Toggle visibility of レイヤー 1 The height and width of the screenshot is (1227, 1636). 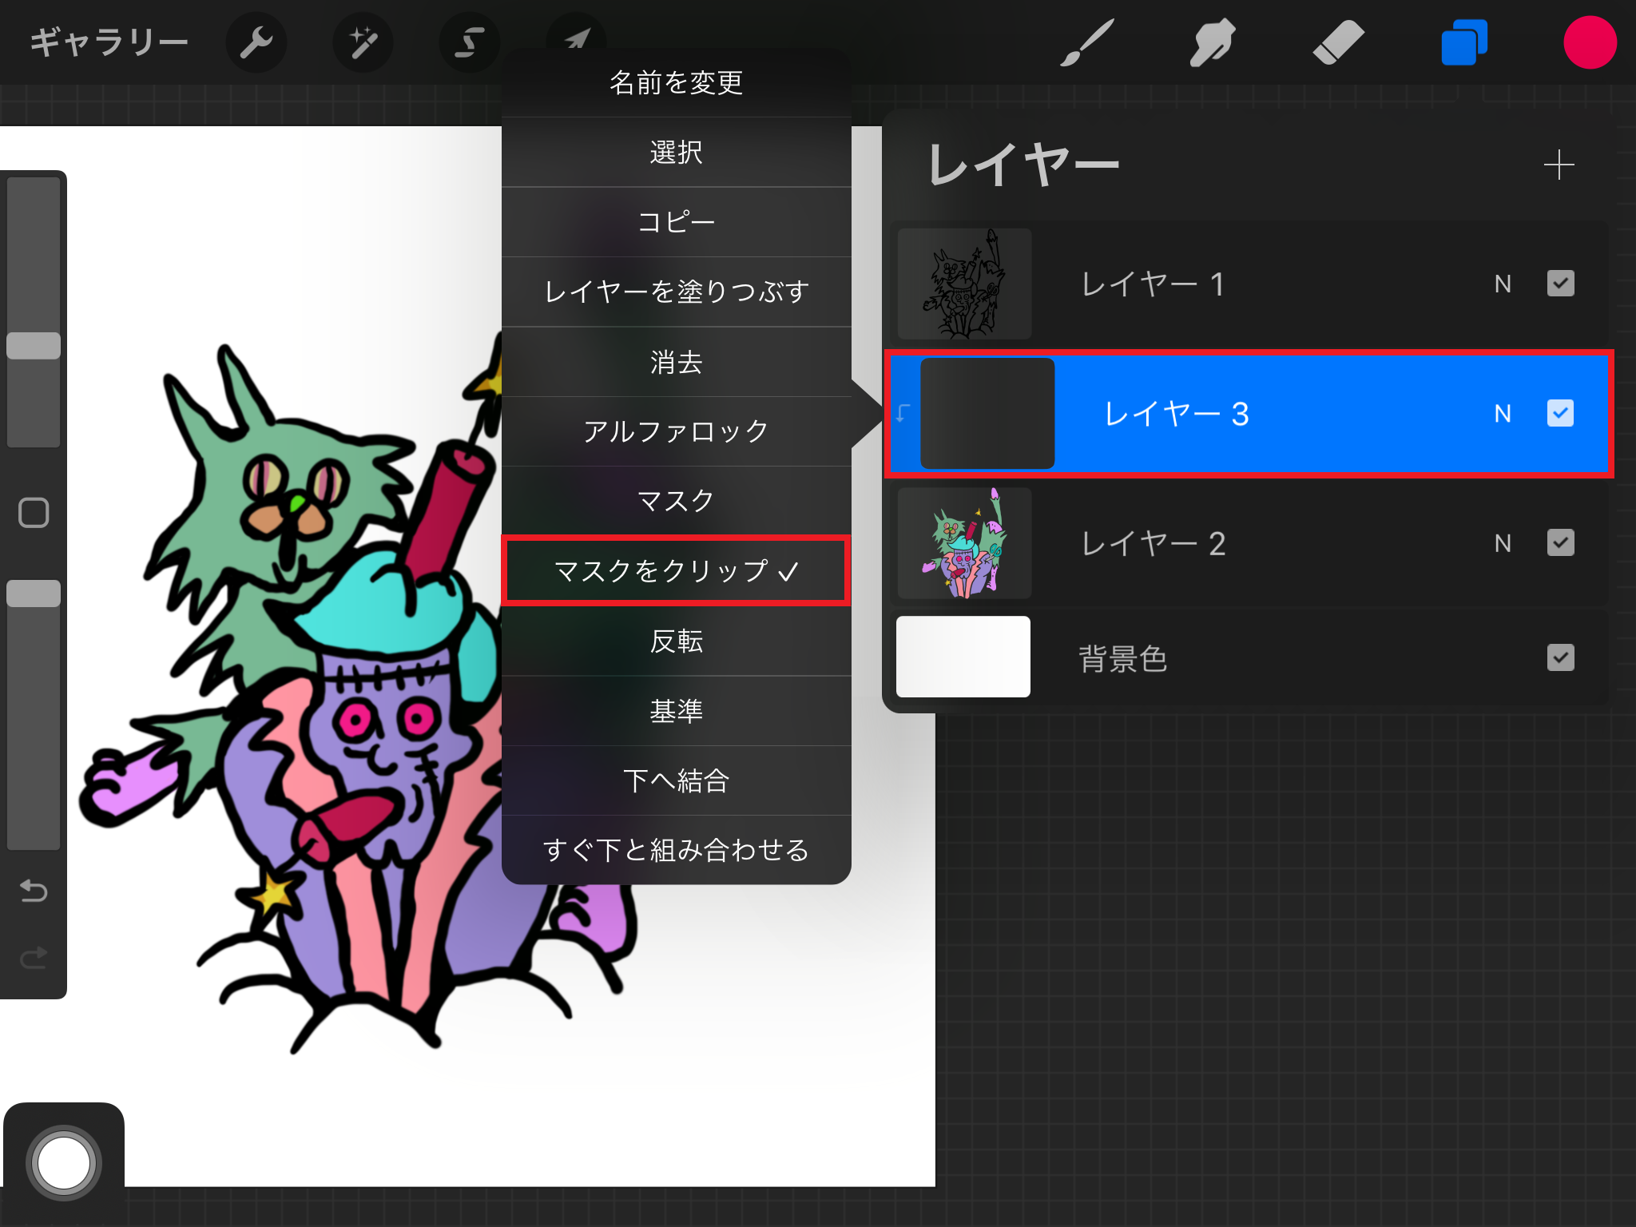[x=1559, y=284]
